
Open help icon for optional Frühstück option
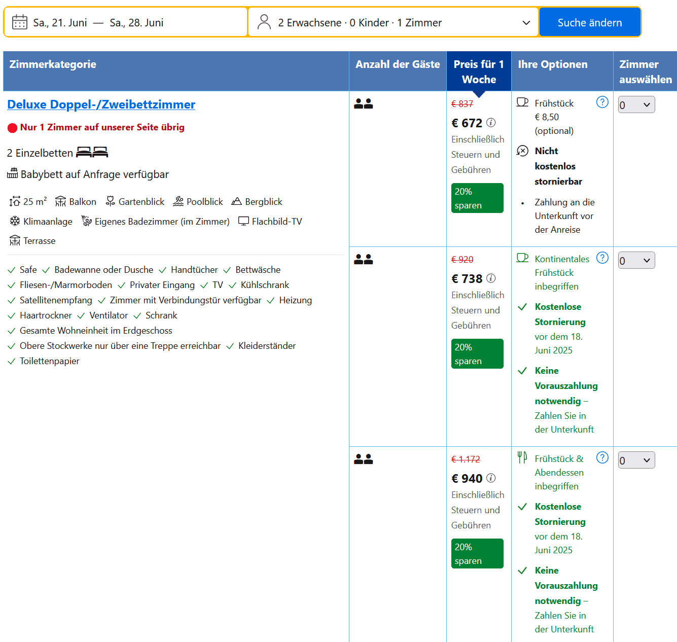pos(602,102)
